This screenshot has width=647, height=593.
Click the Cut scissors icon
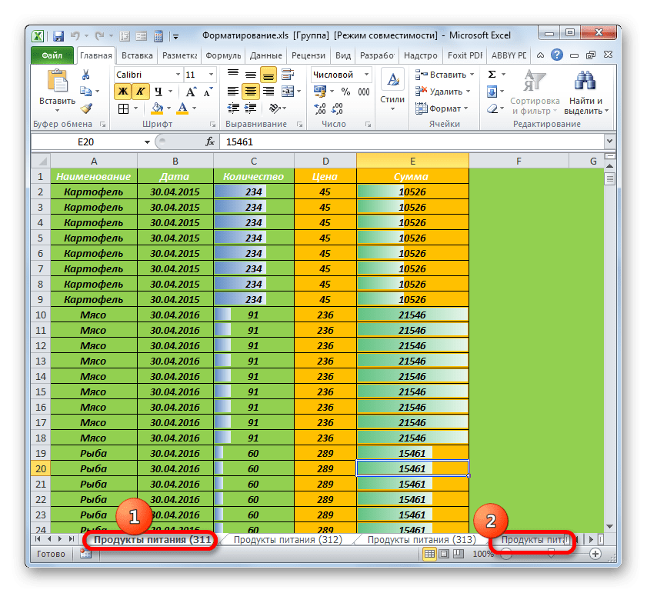point(85,75)
